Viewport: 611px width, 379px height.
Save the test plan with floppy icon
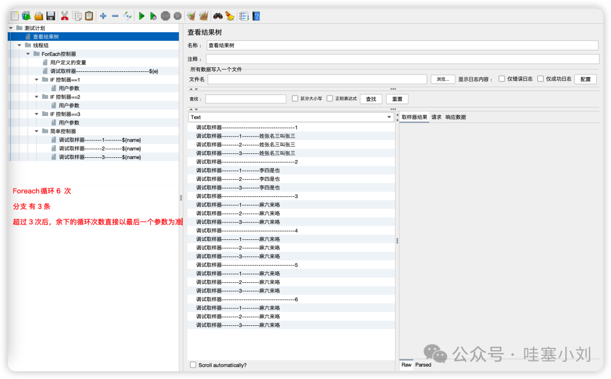51,16
